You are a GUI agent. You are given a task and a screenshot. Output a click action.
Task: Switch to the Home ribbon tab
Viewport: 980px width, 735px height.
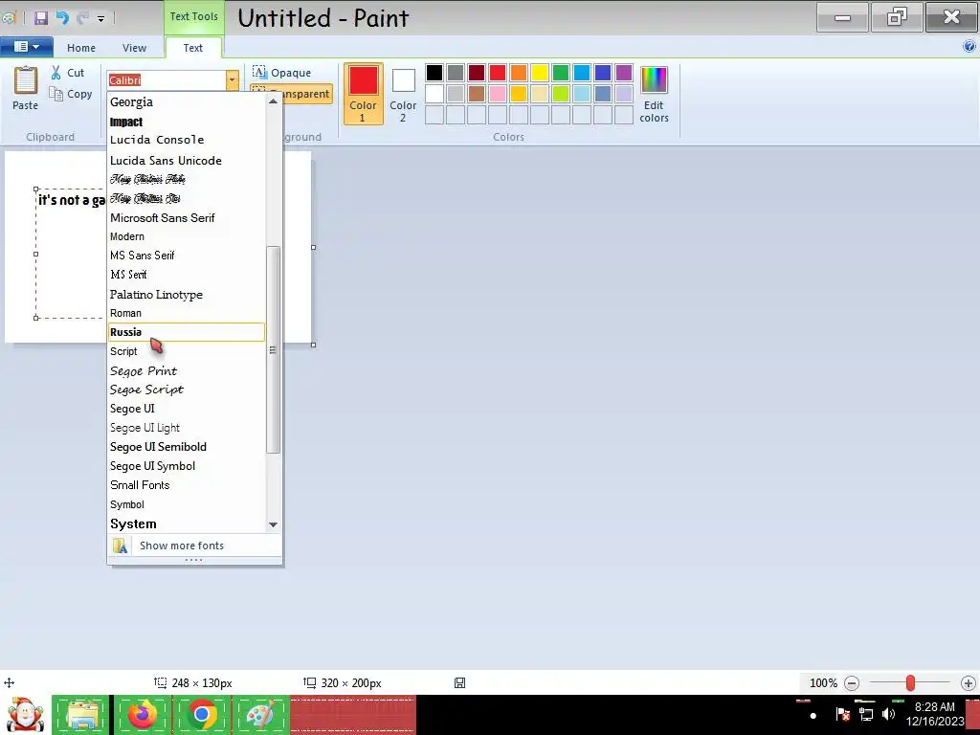81,48
